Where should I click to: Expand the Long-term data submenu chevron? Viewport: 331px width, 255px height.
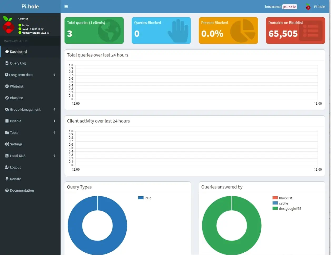coord(55,75)
